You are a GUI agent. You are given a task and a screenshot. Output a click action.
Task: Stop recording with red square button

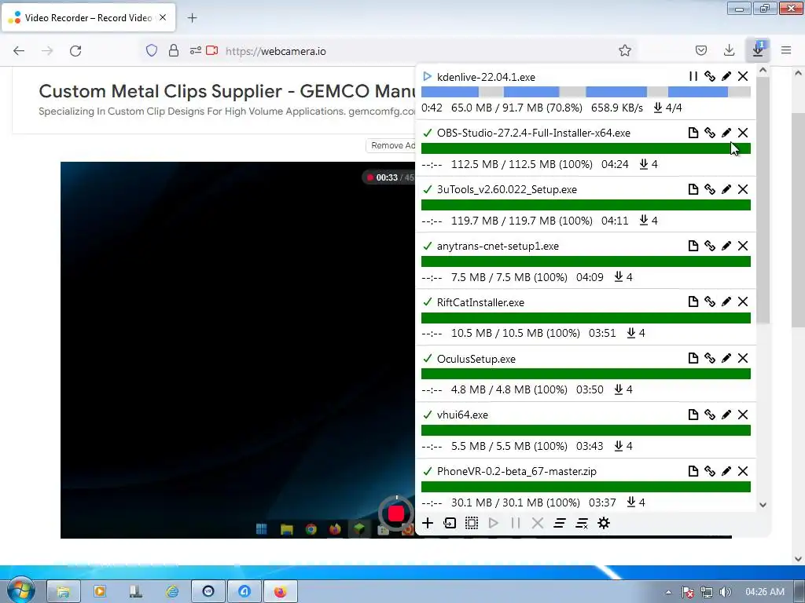396,513
